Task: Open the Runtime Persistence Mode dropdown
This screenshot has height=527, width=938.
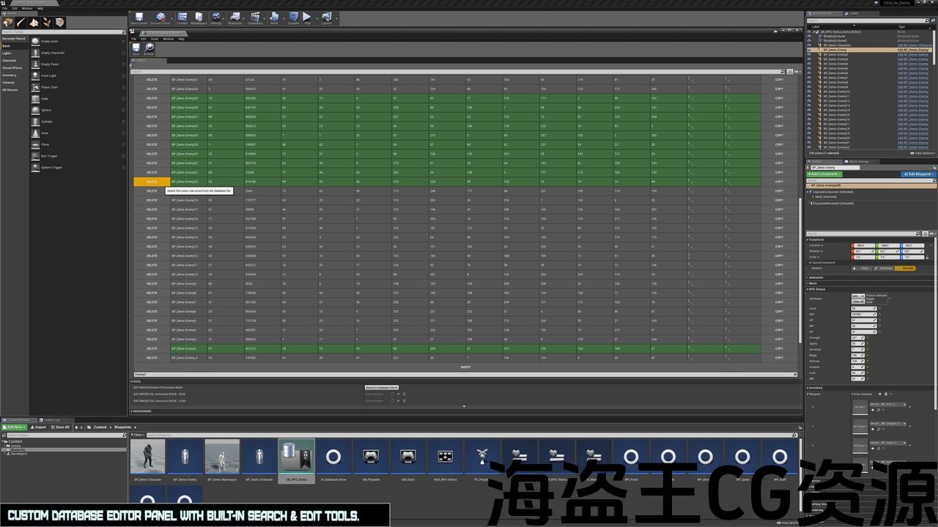Action: 382,387
